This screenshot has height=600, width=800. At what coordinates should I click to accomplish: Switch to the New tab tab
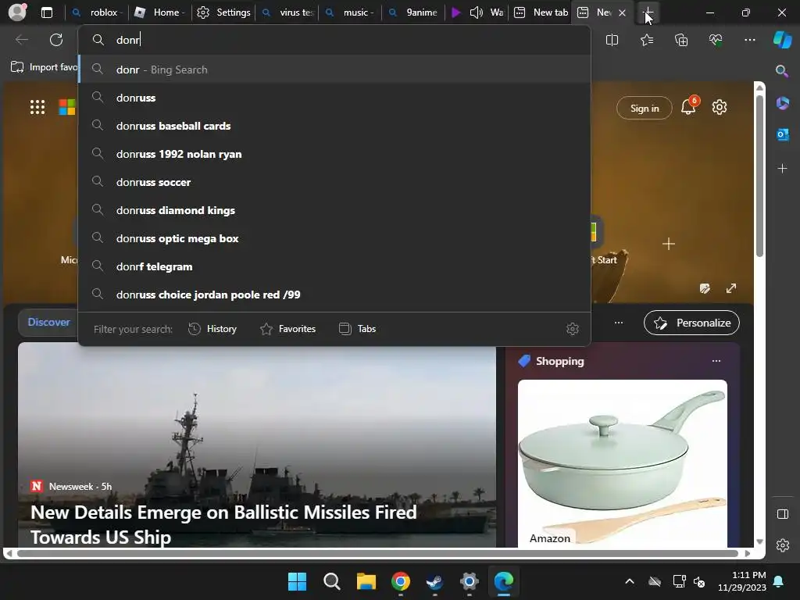[x=541, y=12]
